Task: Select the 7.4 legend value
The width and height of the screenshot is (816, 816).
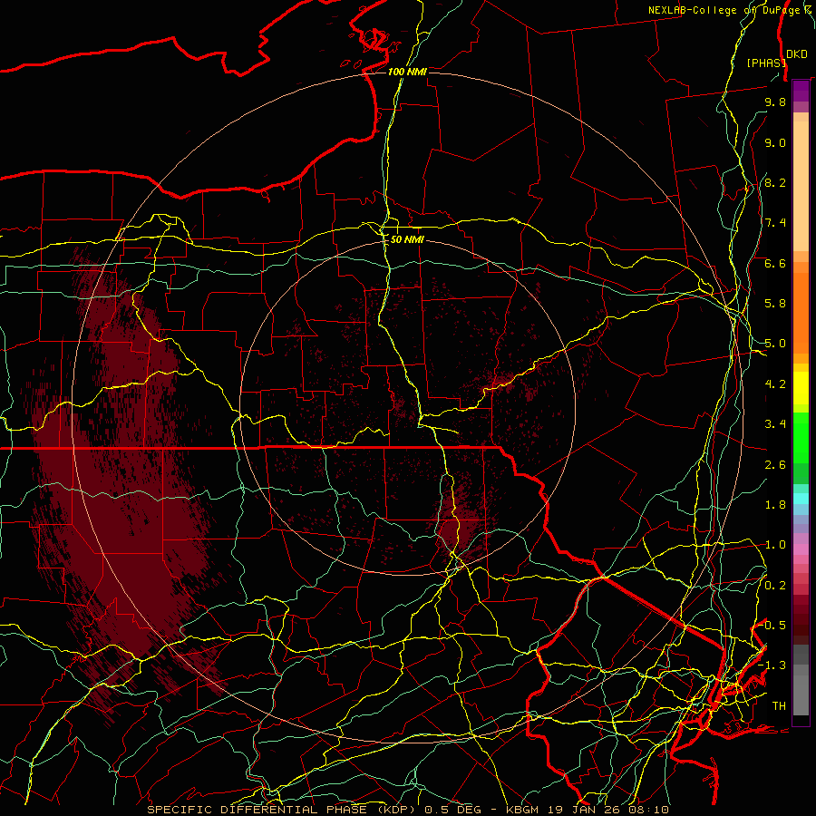Action: coord(775,223)
